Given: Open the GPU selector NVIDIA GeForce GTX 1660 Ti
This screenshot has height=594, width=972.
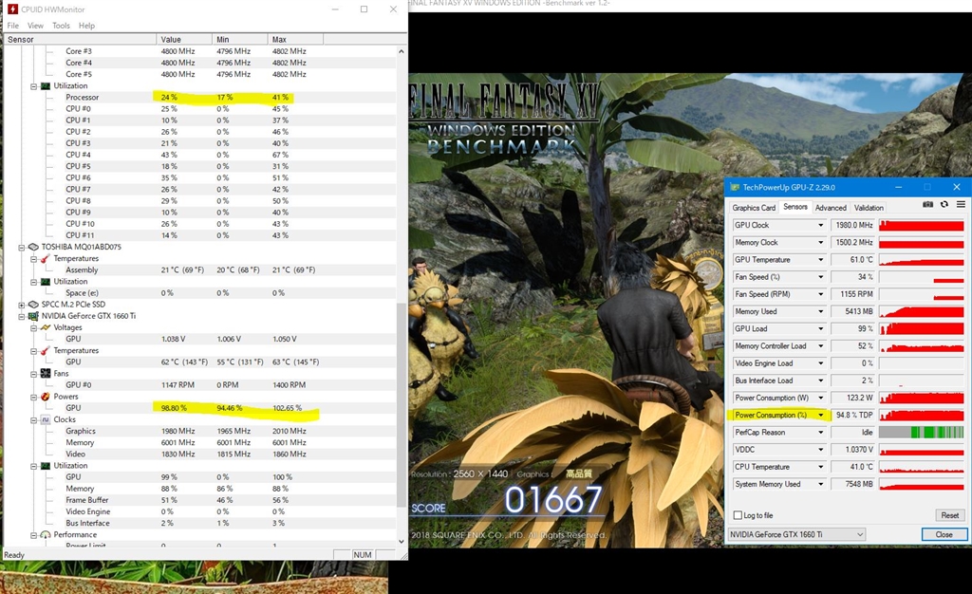Looking at the screenshot, I should coord(796,534).
